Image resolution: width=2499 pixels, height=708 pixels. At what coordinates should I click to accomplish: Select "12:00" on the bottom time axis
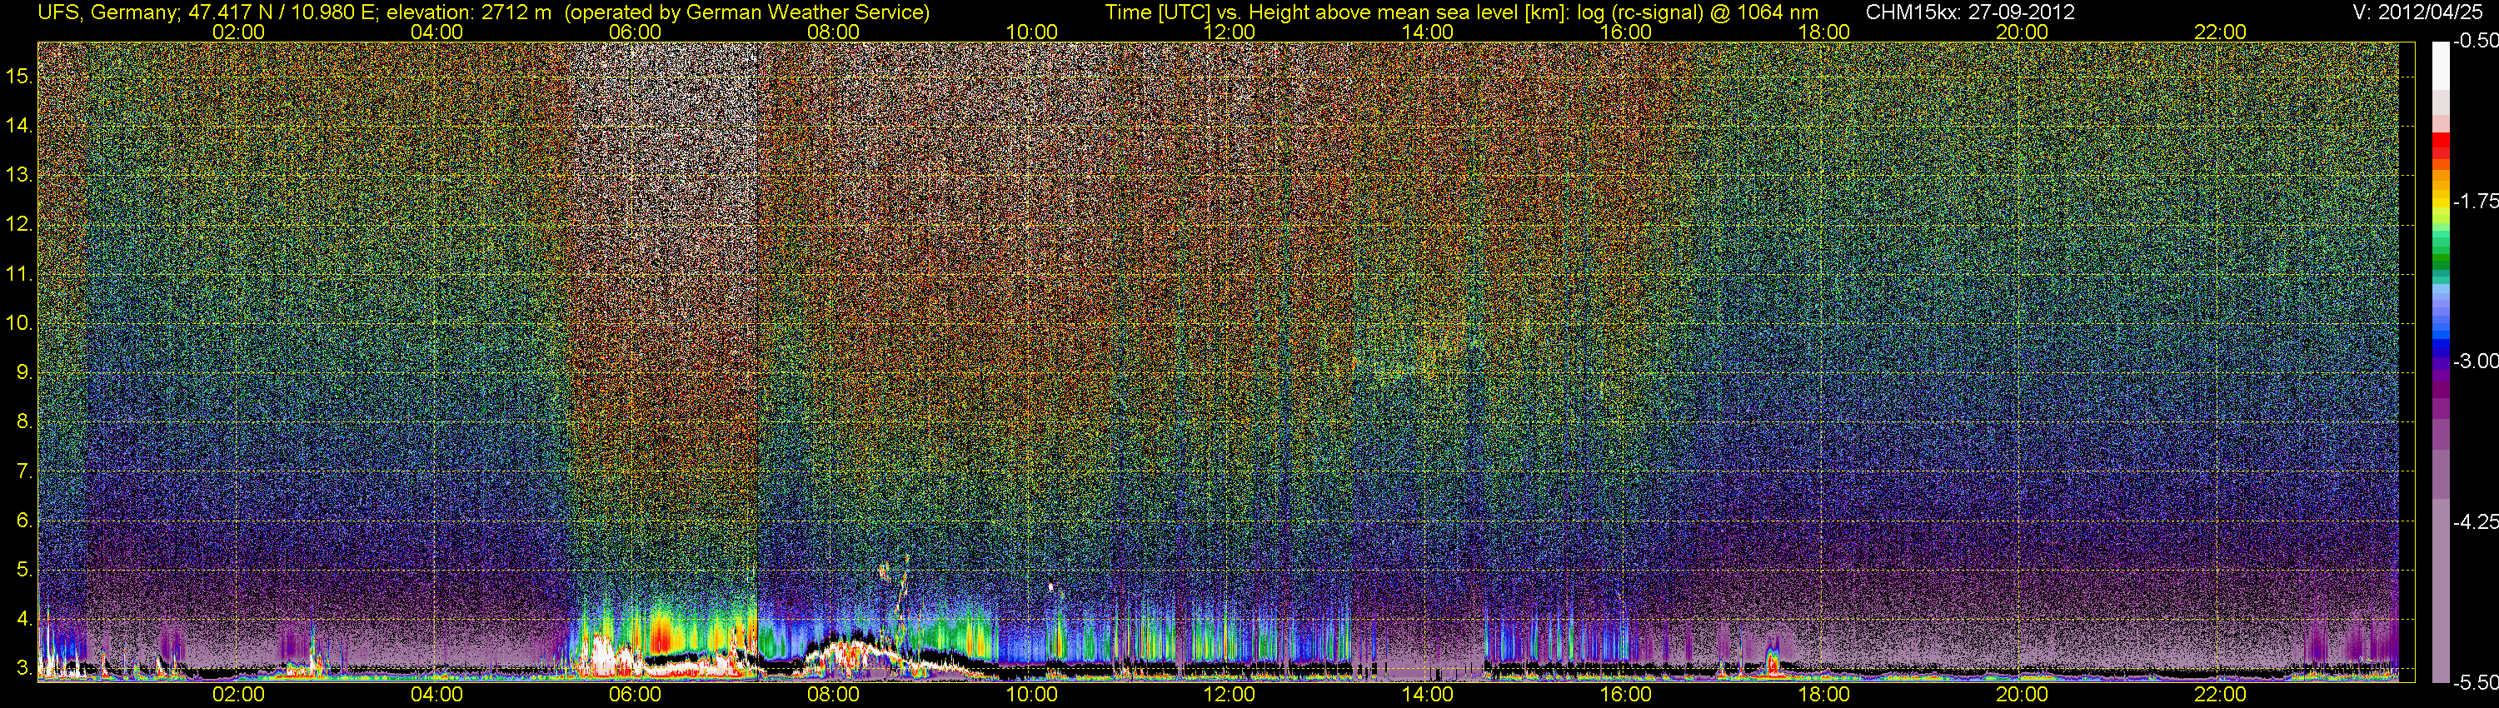(1230, 695)
